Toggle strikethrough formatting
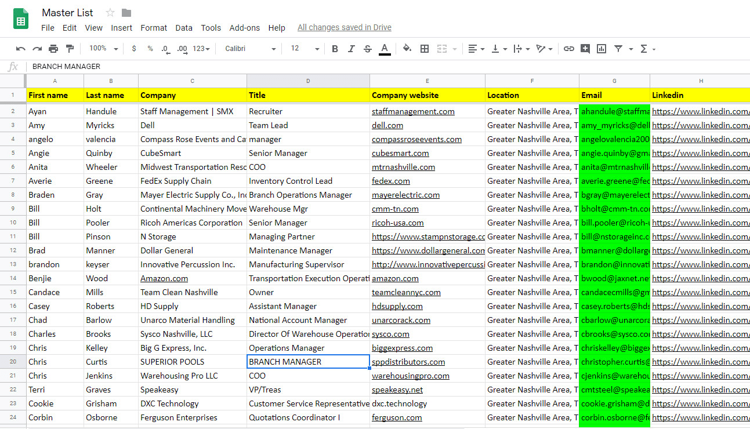This screenshot has width=750, height=429. point(367,49)
